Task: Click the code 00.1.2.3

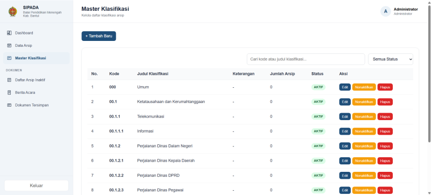Action: (116, 190)
